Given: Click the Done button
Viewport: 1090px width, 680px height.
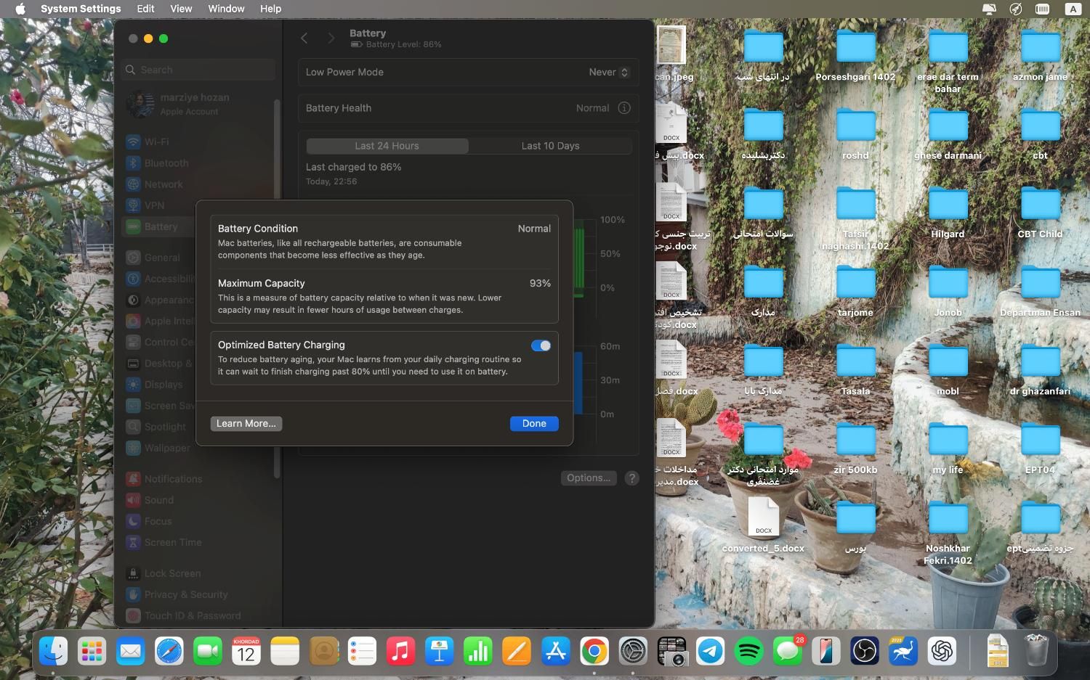Looking at the screenshot, I should (x=534, y=424).
